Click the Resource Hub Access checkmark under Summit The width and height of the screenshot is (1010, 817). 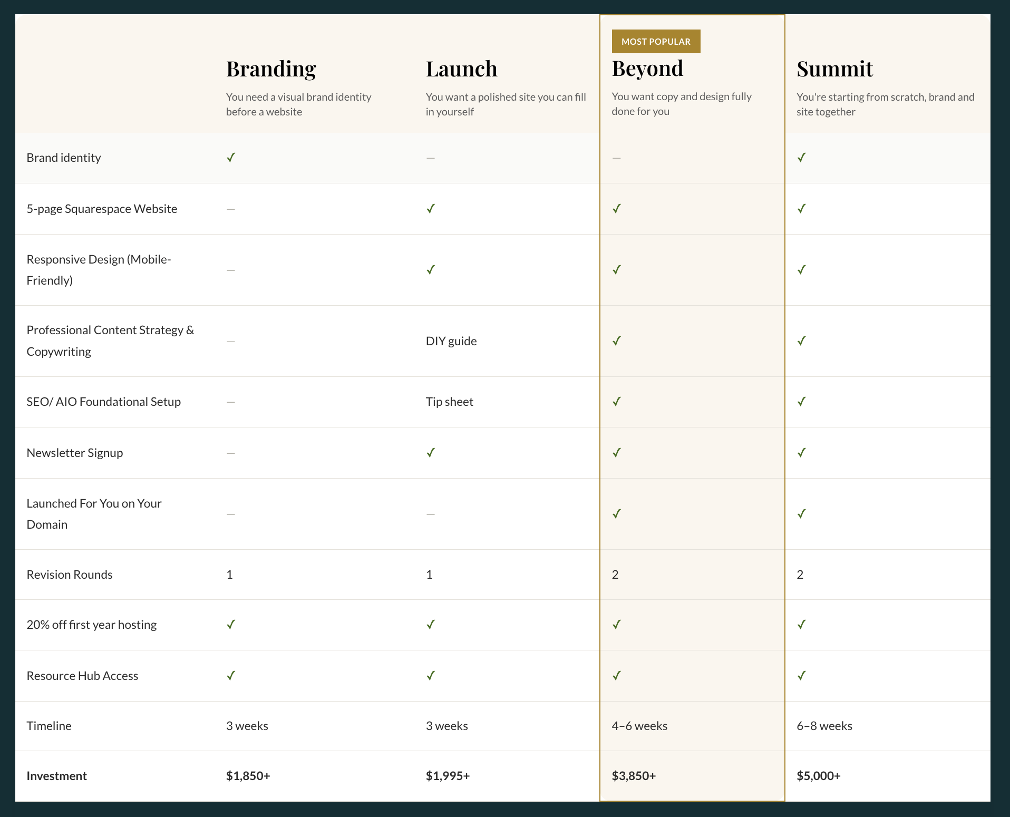[801, 676]
